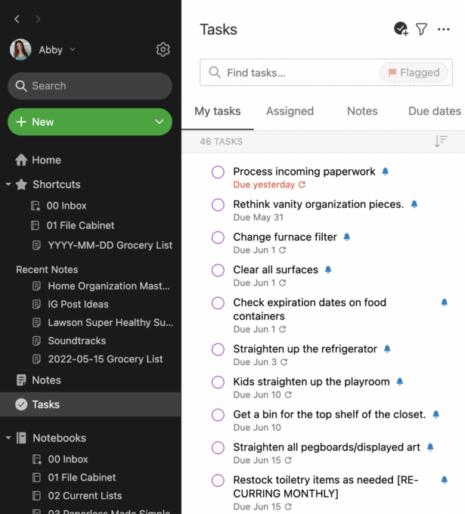The height and width of the screenshot is (514, 465).
Task: Complete Rethink vanity organization pieces task
Action: [218, 205]
